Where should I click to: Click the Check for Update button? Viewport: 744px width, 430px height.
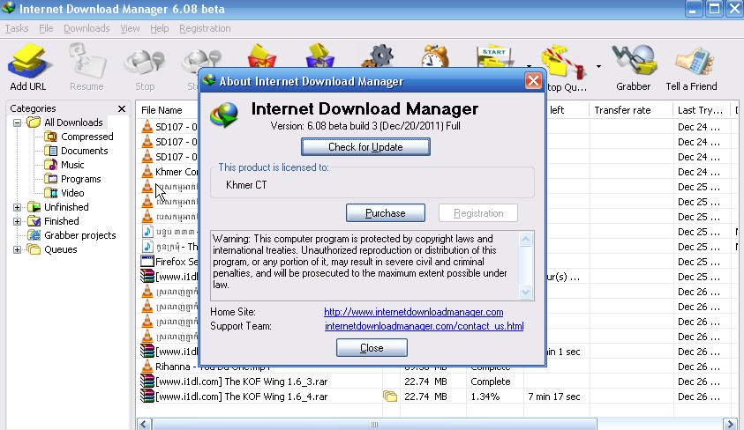tap(365, 147)
